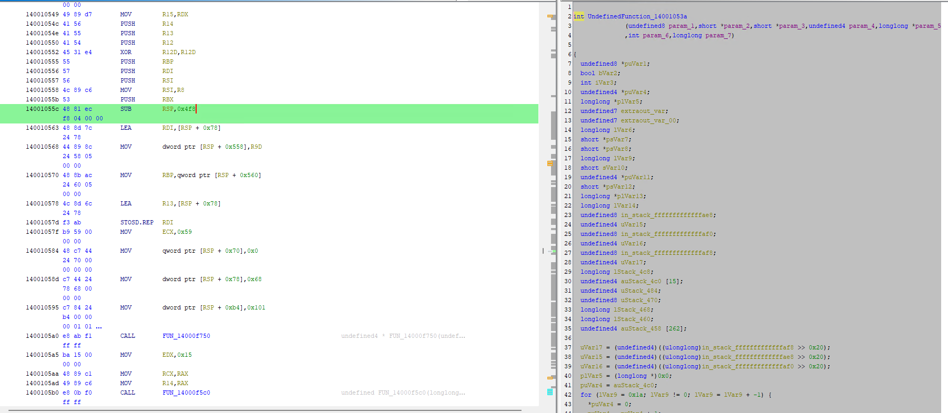Click the listing's horizontal scrollbar
Viewport: 948px width, 413px height.
click(263, 410)
